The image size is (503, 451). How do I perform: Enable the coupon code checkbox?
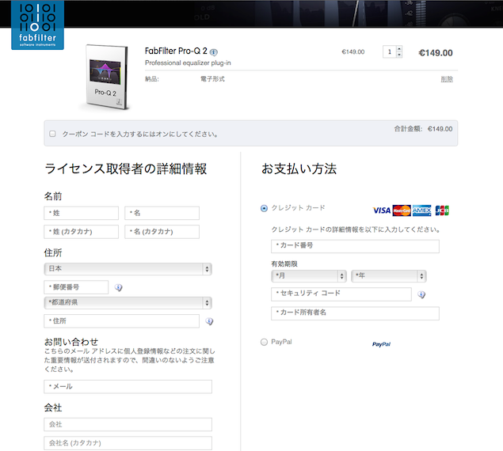[52, 134]
